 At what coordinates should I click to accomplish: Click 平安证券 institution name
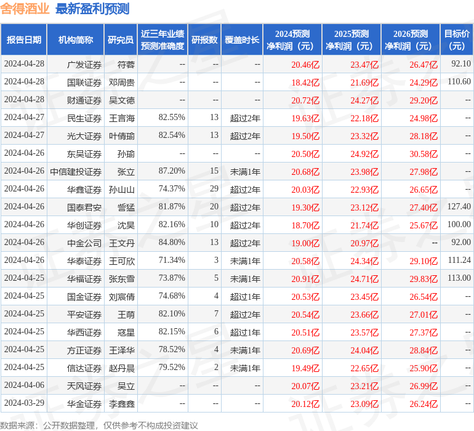pyautogui.click(x=84, y=315)
